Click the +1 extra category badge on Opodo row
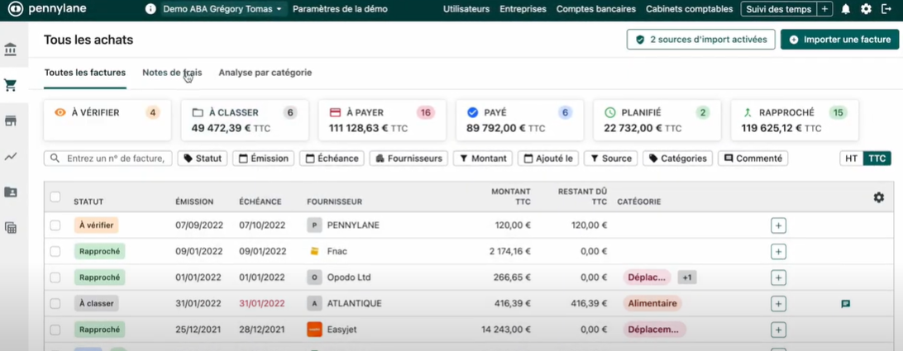This screenshot has height=351, width=903. (x=687, y=277)
